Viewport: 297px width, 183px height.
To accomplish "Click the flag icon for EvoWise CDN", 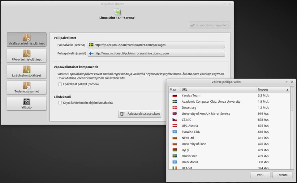I will 174,132.
